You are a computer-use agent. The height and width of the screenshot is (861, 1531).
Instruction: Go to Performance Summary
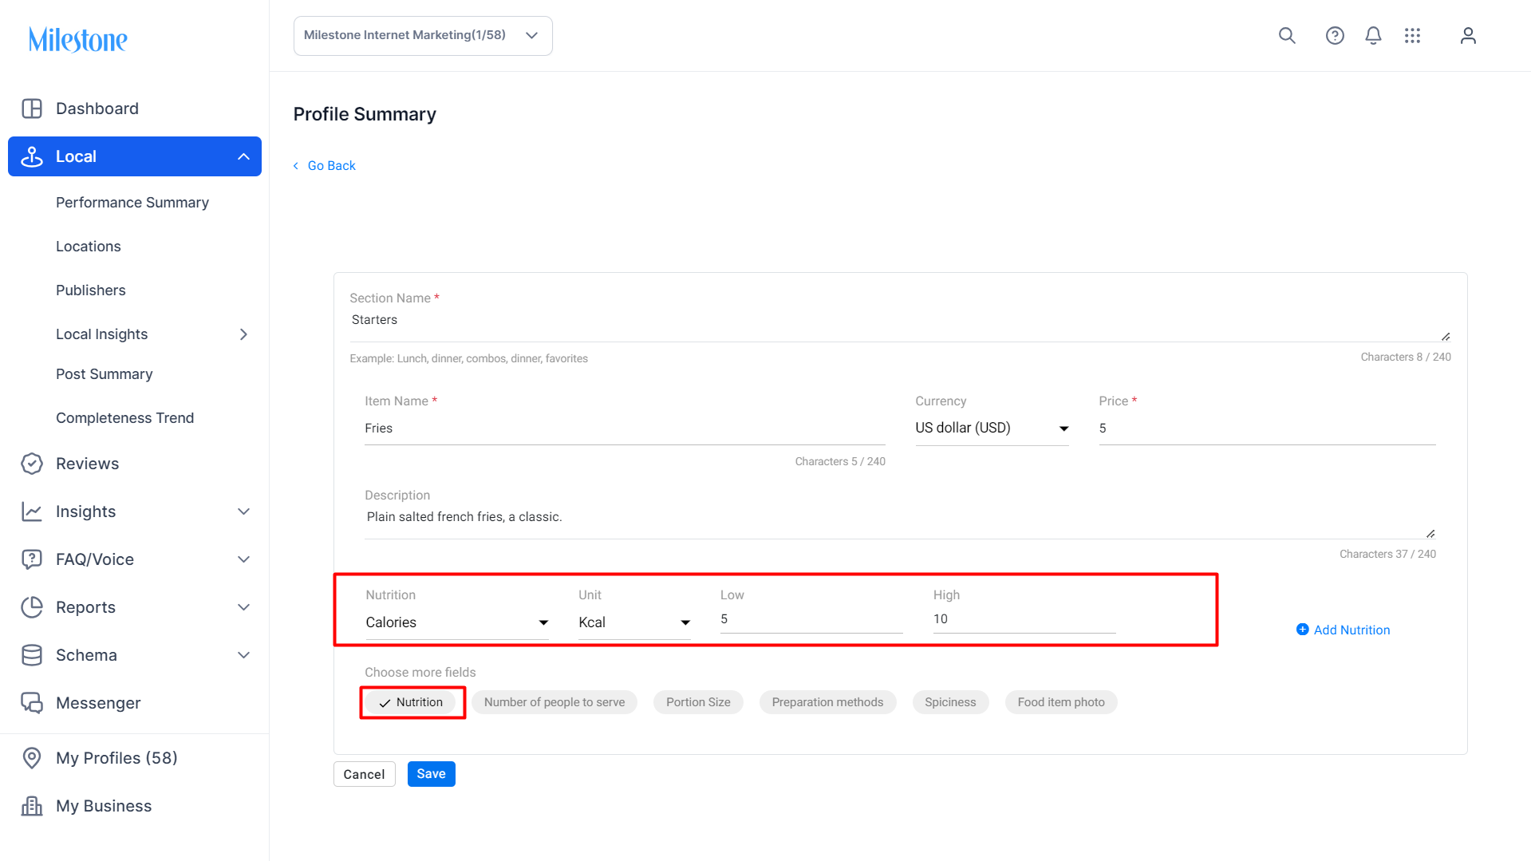pos(132,203)
